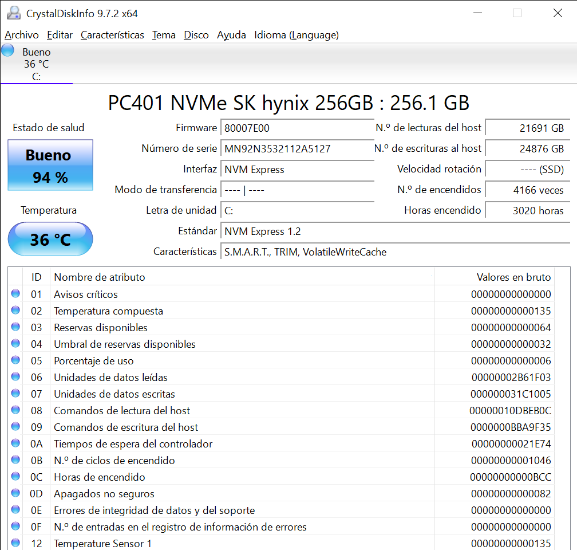Viewport: 577px width, 550px height.
Task: Click the Firmware value field
Action: [x=297, y=128]
